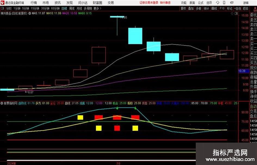Open the 公式 menu

click(x=201, y=3)
